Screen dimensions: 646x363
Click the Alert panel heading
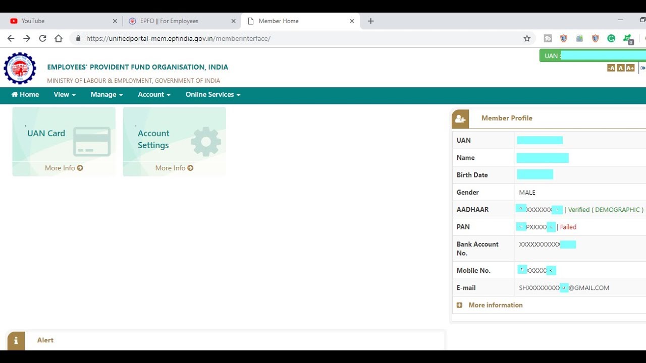(x=45, y=340)
